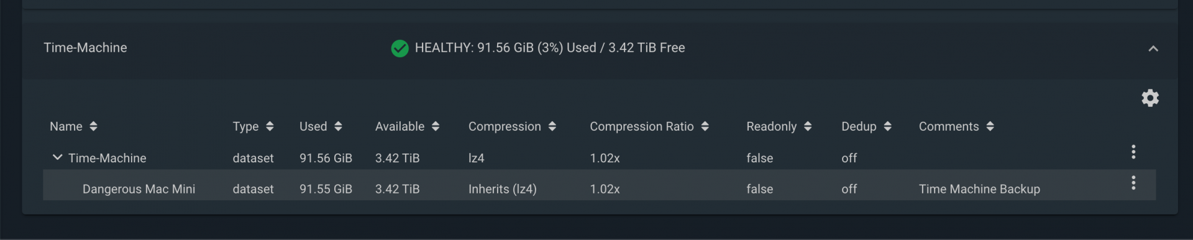
Task: Sort by Readonly column arrows
Action: point(808,126)
